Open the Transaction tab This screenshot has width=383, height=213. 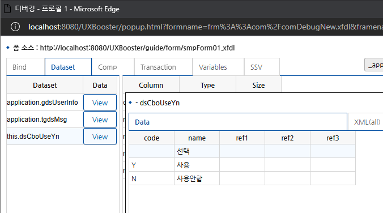tap(163, 67)
